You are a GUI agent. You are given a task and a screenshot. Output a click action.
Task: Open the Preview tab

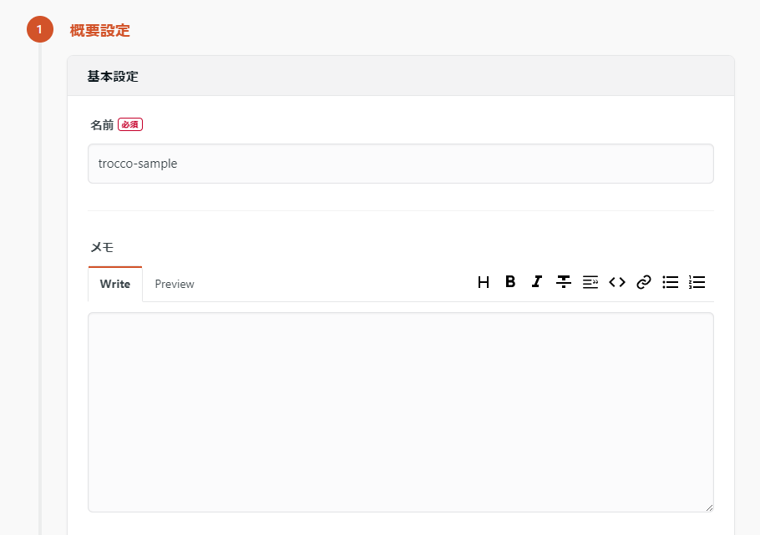(x=175, y=284)
